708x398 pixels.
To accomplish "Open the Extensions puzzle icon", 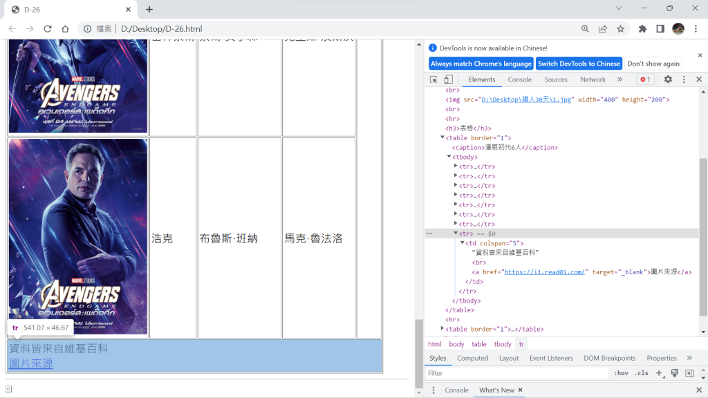I will pyautogui.click(x=642, y=29).
